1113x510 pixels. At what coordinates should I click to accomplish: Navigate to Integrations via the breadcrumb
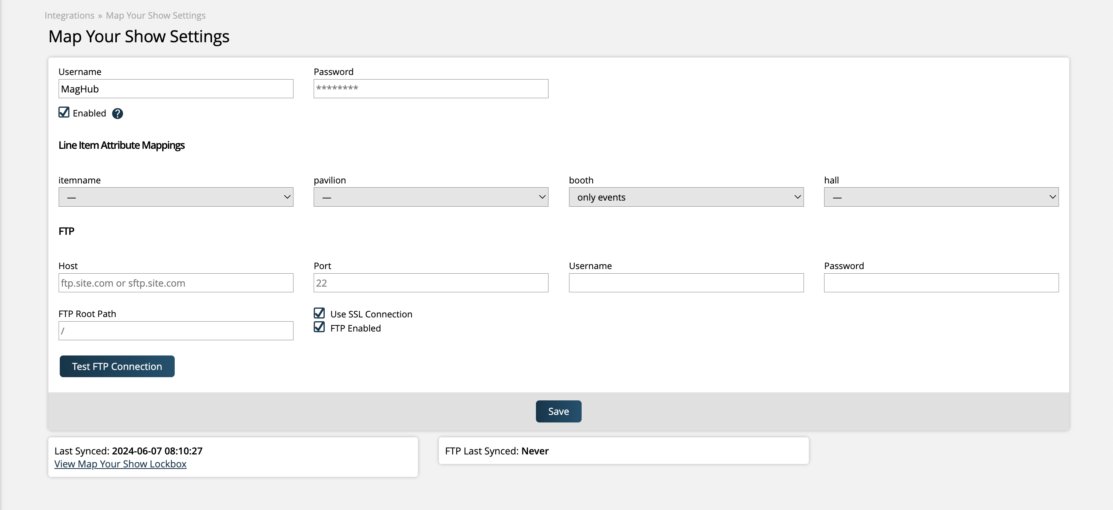[69, 15]
